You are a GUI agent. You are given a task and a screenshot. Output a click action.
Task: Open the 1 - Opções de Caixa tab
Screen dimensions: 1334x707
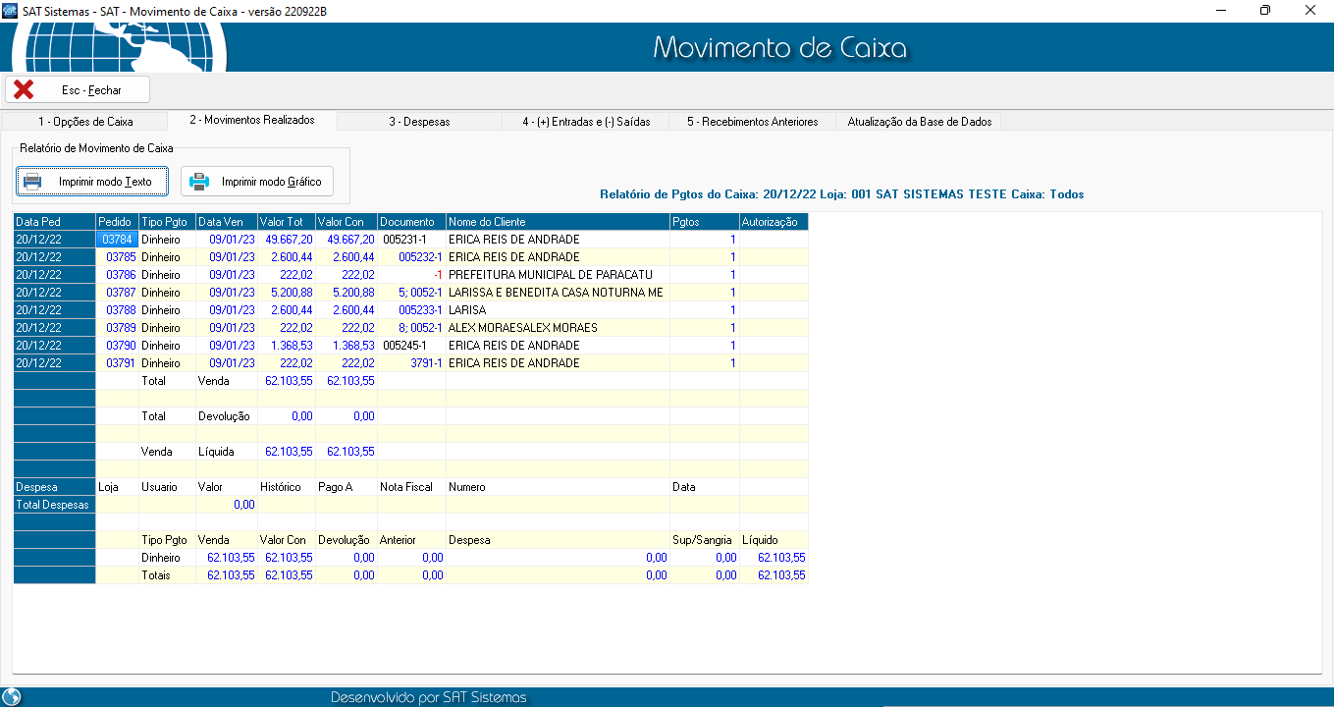coord(85,122)
